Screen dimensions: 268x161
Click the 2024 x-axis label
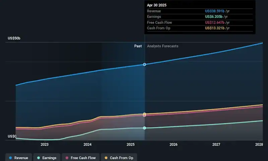87,145
